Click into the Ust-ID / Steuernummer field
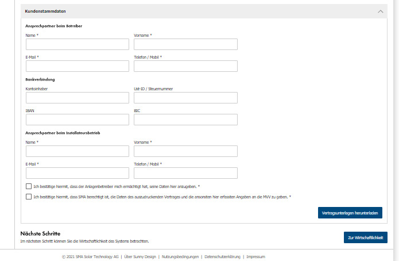Viewport: 399px width, 261px height. [x=185, y=98]
